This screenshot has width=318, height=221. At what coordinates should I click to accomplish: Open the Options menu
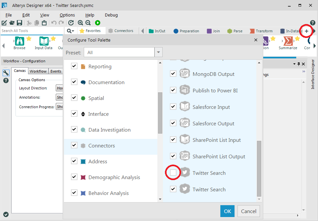(x=67, y=15)
